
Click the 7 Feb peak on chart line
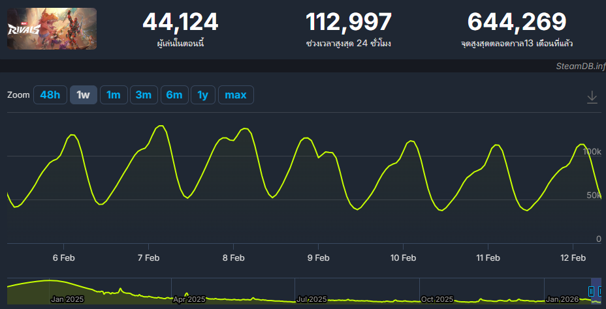click(x=159, y=126)
